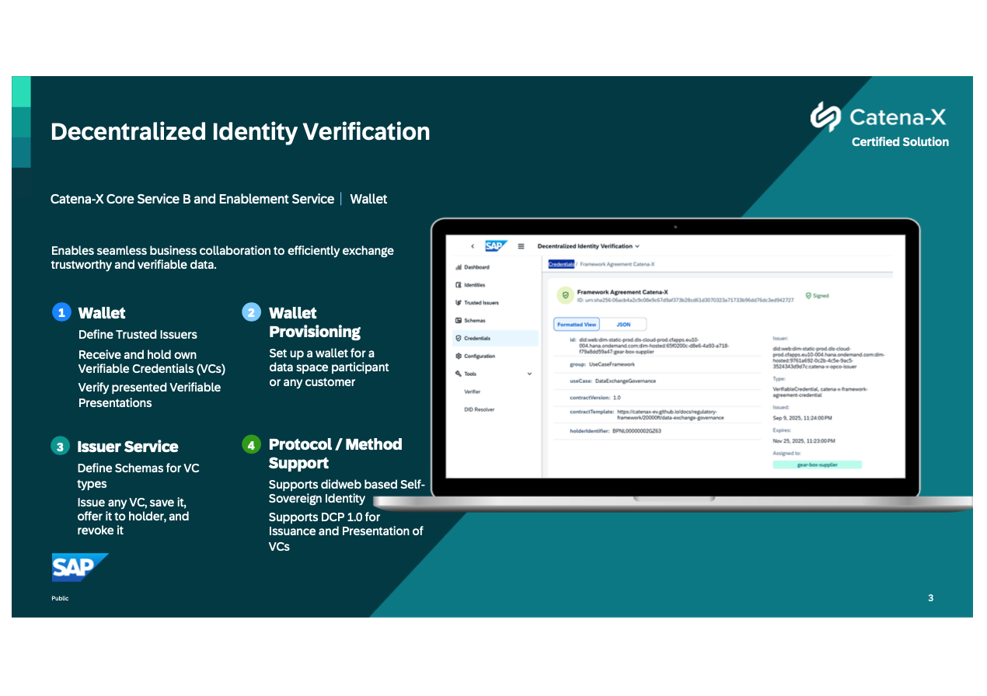Viewport: 987px width, 696px height.
Task: Open Configuration via its gear icon
Action: (459, 356)
